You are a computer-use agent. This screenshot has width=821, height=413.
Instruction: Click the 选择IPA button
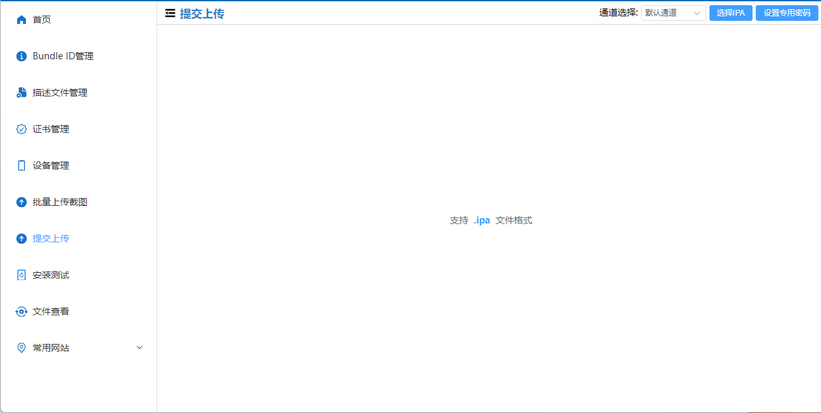(x=730, y=13)
